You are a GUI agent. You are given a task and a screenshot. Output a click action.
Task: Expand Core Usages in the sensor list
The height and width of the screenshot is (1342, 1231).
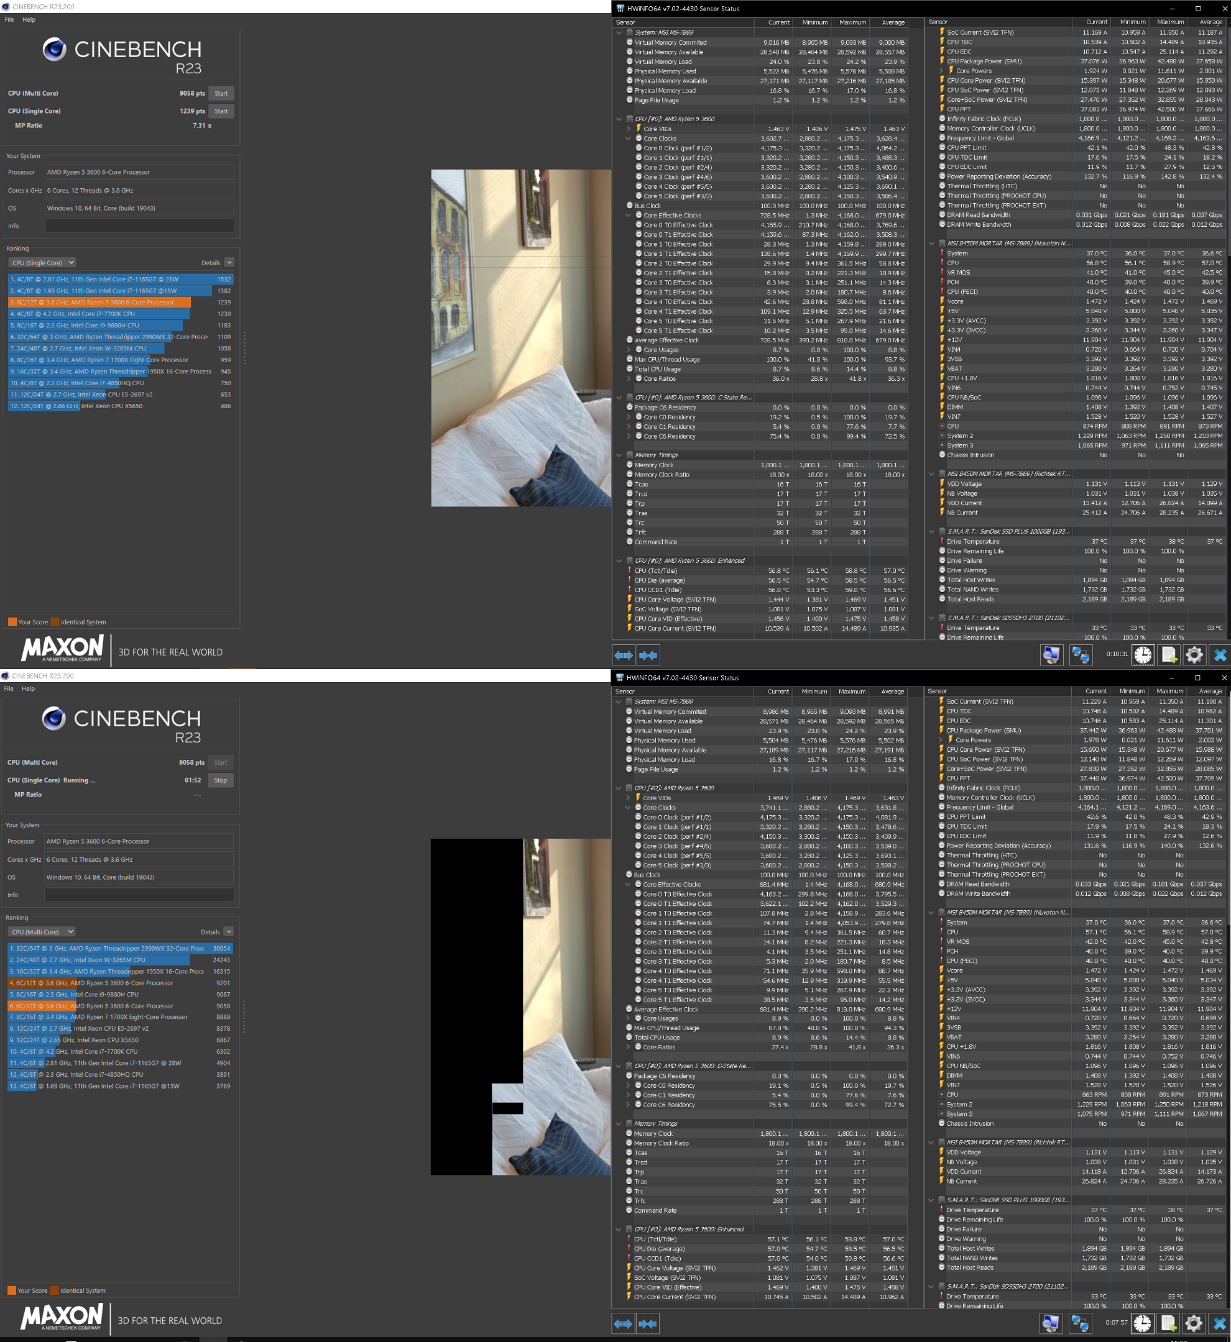[x=629, y=349]
